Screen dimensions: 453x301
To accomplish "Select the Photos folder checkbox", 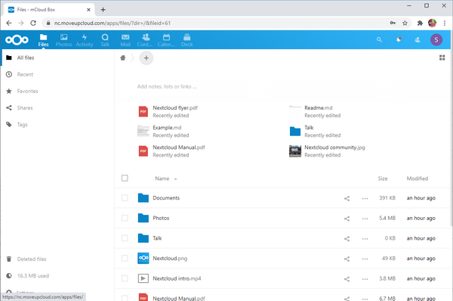I will tap(125, 218).
